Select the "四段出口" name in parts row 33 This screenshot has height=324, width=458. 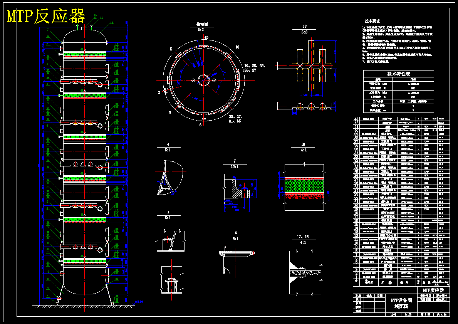[x=386, y=156]
